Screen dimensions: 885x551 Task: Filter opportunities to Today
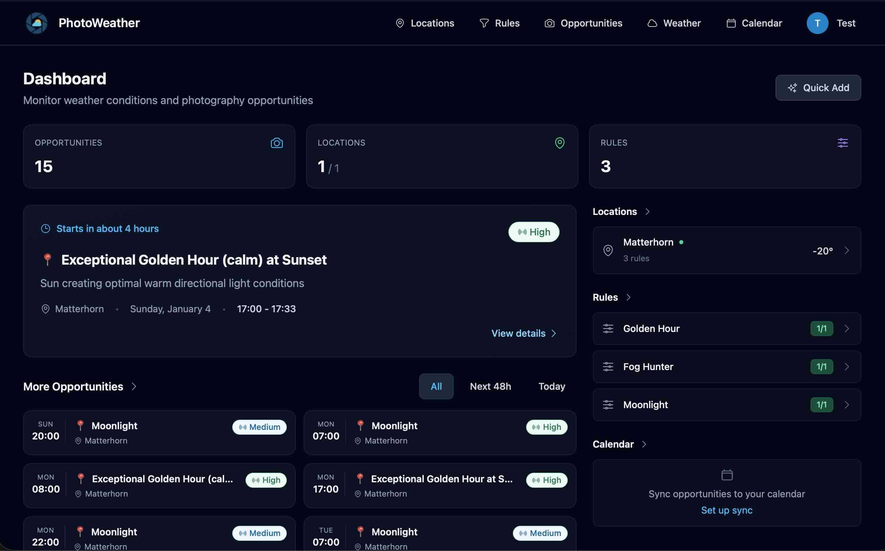point(551,386)
